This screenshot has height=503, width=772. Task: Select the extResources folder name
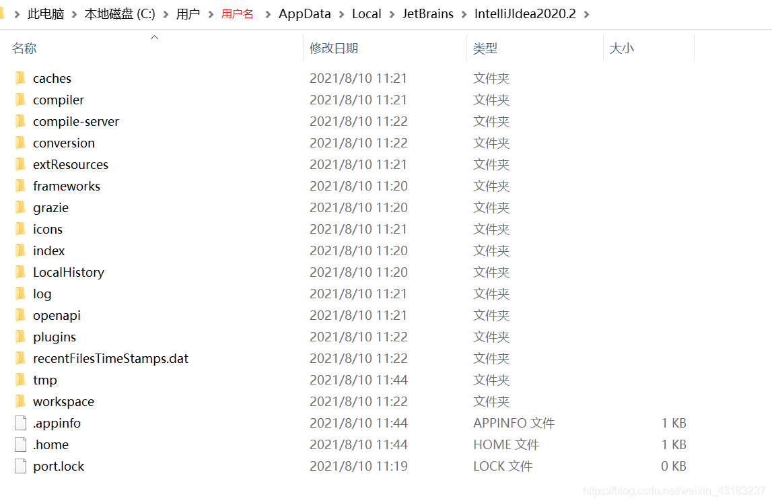(x=71, y=164)
